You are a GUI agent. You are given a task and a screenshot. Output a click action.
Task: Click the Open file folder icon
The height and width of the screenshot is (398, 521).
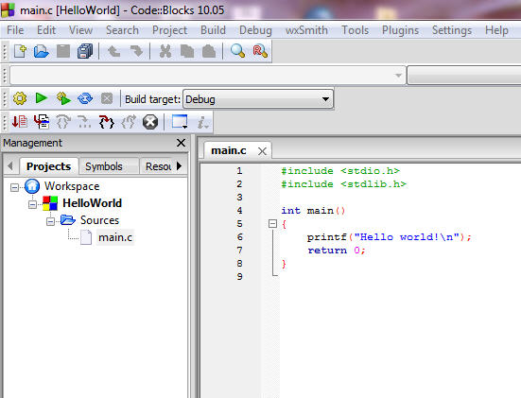(x=42, y=51)
